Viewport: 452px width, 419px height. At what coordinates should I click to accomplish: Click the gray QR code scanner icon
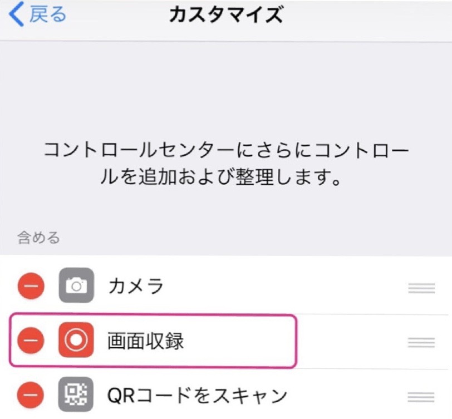point(76,396)
